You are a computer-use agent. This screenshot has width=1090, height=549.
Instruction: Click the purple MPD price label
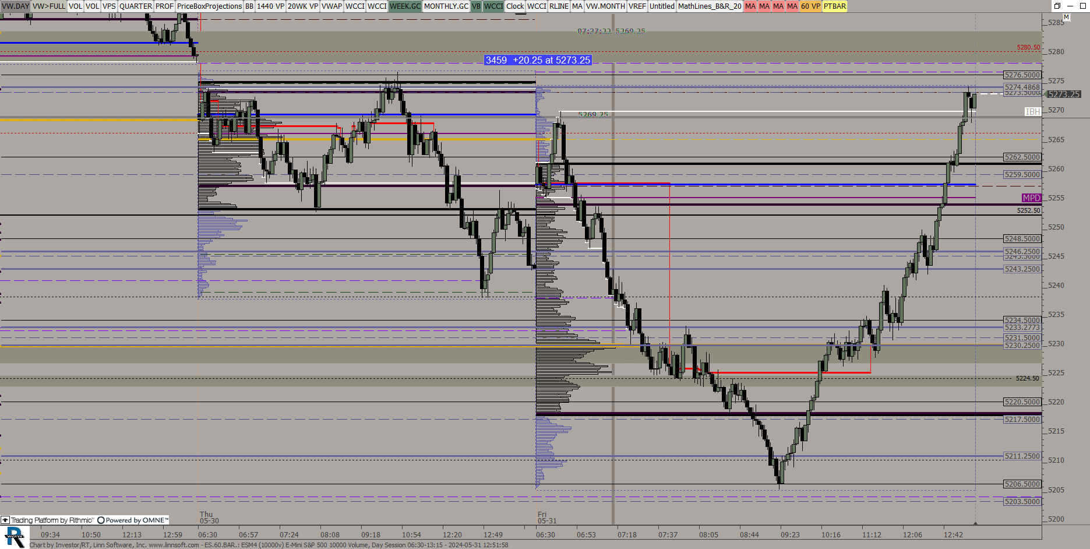pyautogui.click(x=1031, y=198)
